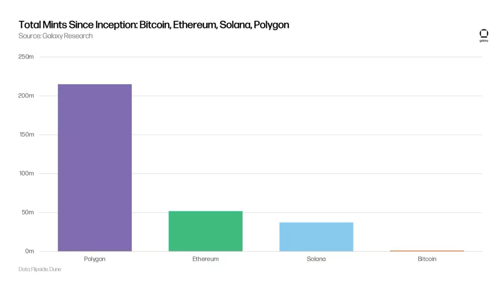Click the 250m y-axis label
The image size is (504, 283).
pyautogui.click(x=26, y=57)
